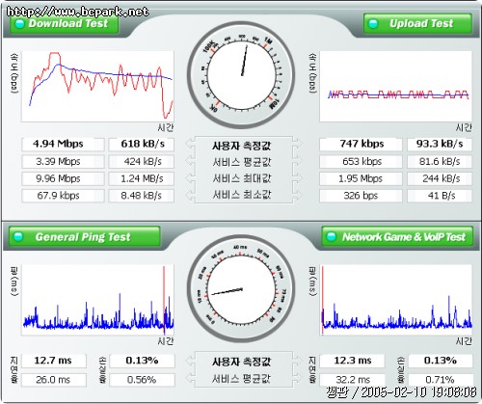Viewport: 482px width, 404px height.
Task: Click the green indicator on Upload Test
Action: [373, 23]
